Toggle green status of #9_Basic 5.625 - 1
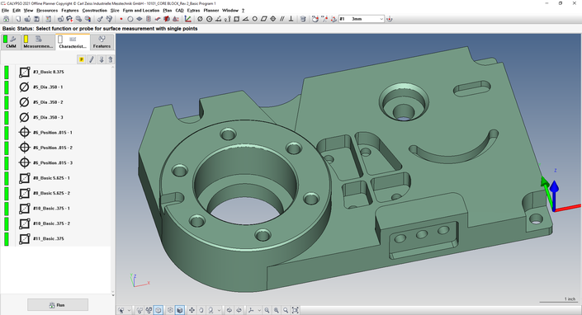582x315 pixels. point(7,178)
